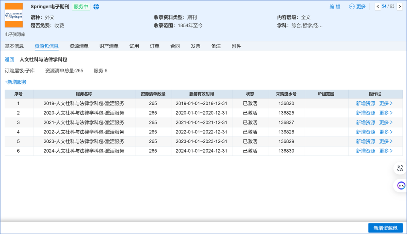Click the 人文社科与法律学科包 title

43,60
